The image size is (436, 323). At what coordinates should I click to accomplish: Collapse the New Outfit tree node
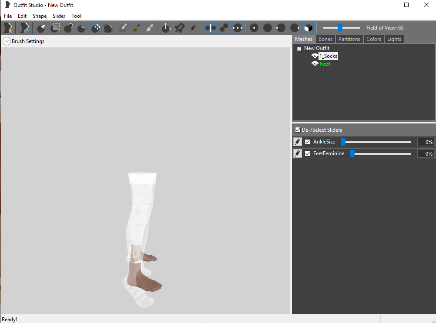pyautogui.click(x=299, y=49)
